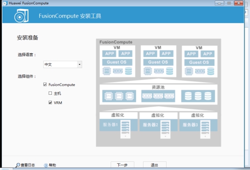Screen dimensions: 250x170
Task: Click the 资源池 label in diagram
Action: pos(158,87)
